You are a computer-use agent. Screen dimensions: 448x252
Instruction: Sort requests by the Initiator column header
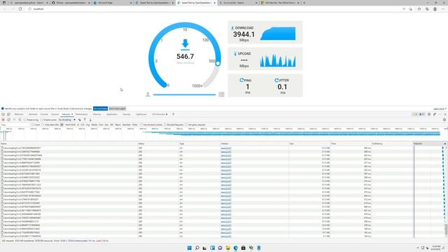click(x=254, y=143)
